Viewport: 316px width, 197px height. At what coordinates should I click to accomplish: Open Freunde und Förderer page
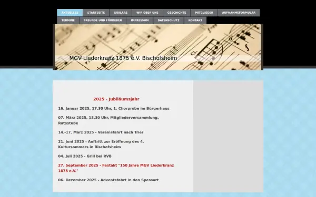click(x=103, y=20)
